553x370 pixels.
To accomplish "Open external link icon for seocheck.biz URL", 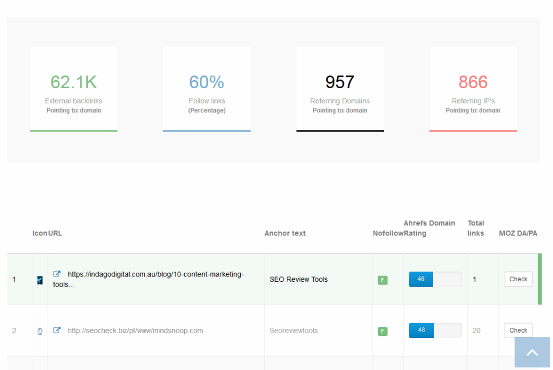I will point(57,330).
